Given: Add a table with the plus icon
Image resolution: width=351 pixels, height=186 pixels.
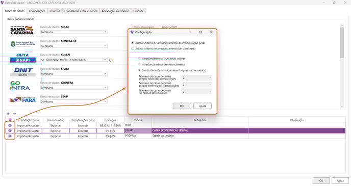Looking at the screenshot, I should [x=8, y=114].
